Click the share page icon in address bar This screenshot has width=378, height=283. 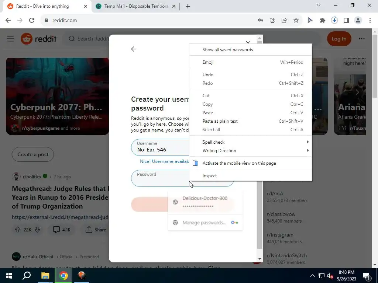(x=284, y=21)
